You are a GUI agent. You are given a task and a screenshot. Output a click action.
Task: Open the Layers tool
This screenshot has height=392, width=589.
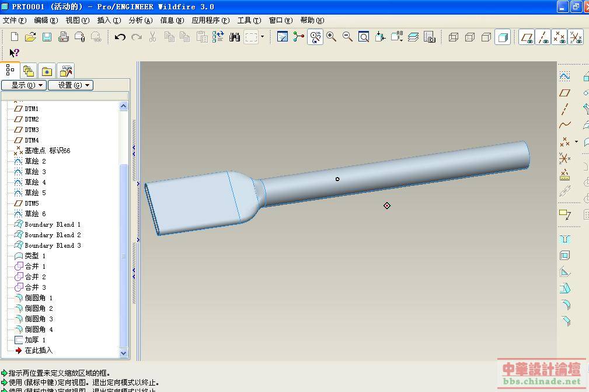[x=413, y=37]
